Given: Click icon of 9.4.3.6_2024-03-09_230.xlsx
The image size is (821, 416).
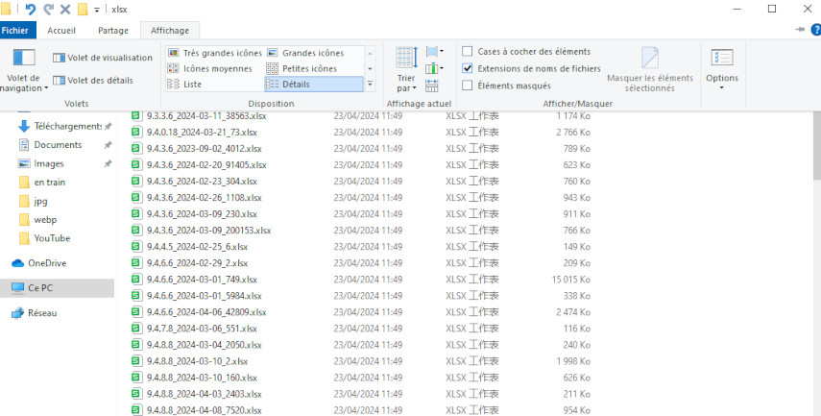Looking at the screenshot, I should tap(136, 213).
